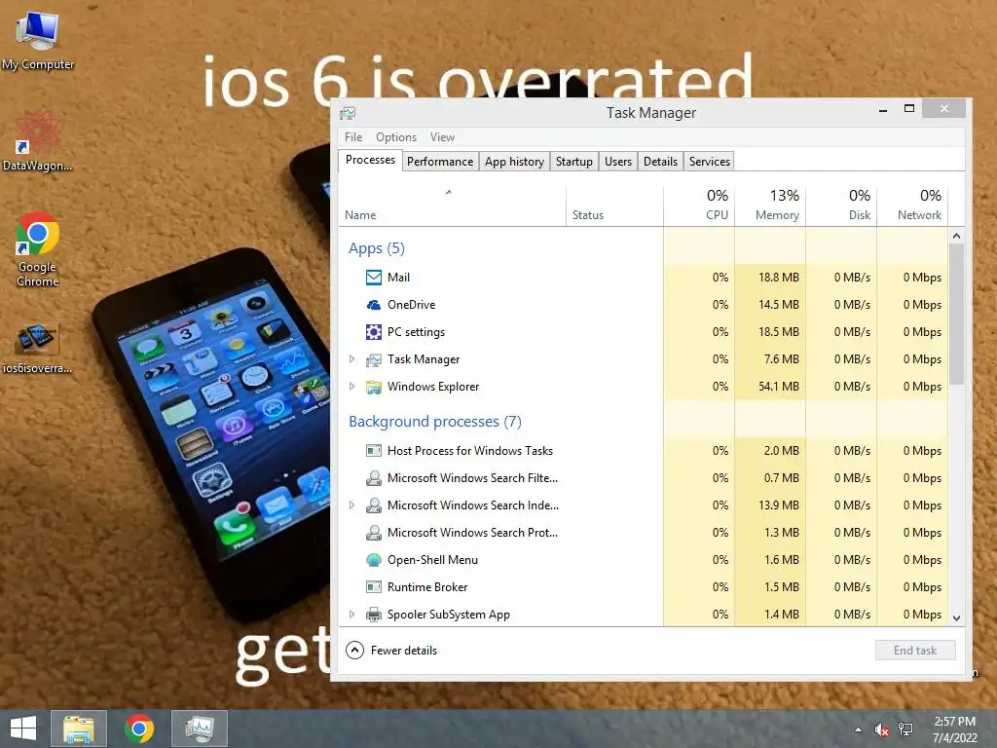Screen dimensions: 997x748
Task: Switch to the Startup tab
Action: [574, 162]
